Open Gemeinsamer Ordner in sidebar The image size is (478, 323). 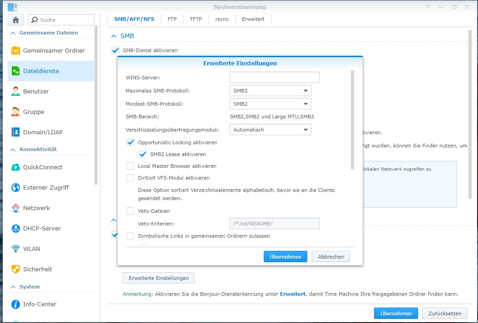pos(50,51)
